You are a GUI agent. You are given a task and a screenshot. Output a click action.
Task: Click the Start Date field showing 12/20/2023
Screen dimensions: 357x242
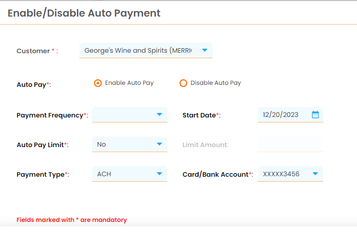tap(291, 114)
